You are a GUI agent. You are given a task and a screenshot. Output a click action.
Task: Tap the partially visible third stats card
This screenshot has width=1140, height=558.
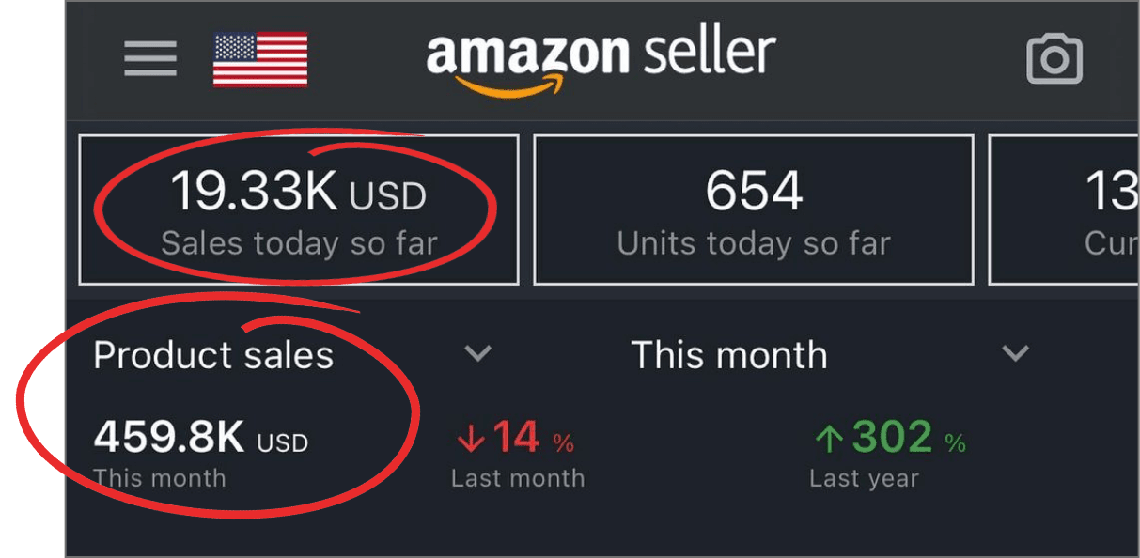pos(1065,209)
